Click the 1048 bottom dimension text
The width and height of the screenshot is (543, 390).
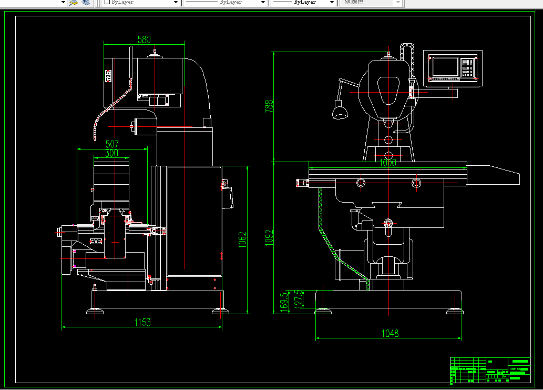[390, 333]
